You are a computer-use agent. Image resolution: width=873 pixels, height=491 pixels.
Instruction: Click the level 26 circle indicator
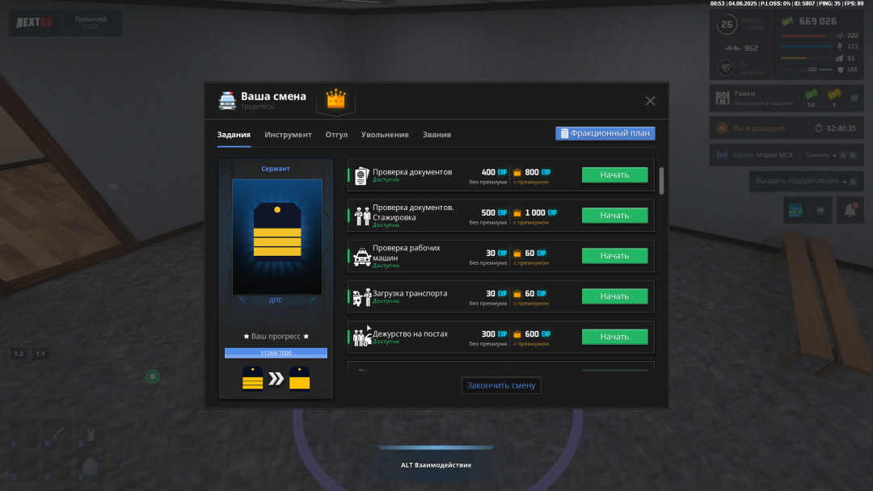point(727,24)
